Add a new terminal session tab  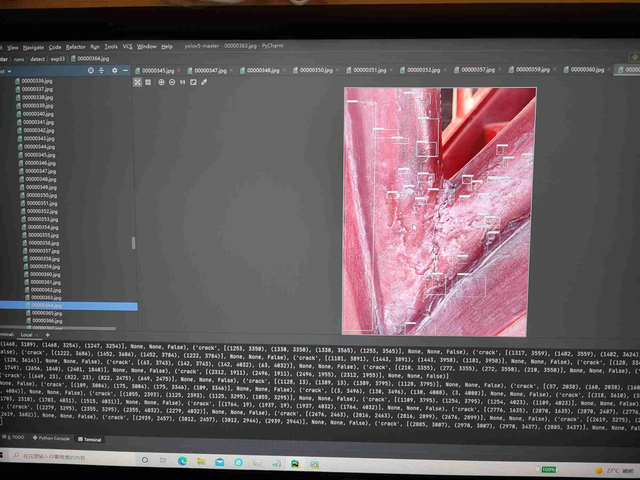tap(48, 335)
